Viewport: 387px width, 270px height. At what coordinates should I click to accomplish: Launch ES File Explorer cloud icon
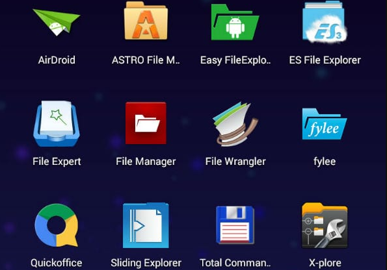tap(325, 21)
